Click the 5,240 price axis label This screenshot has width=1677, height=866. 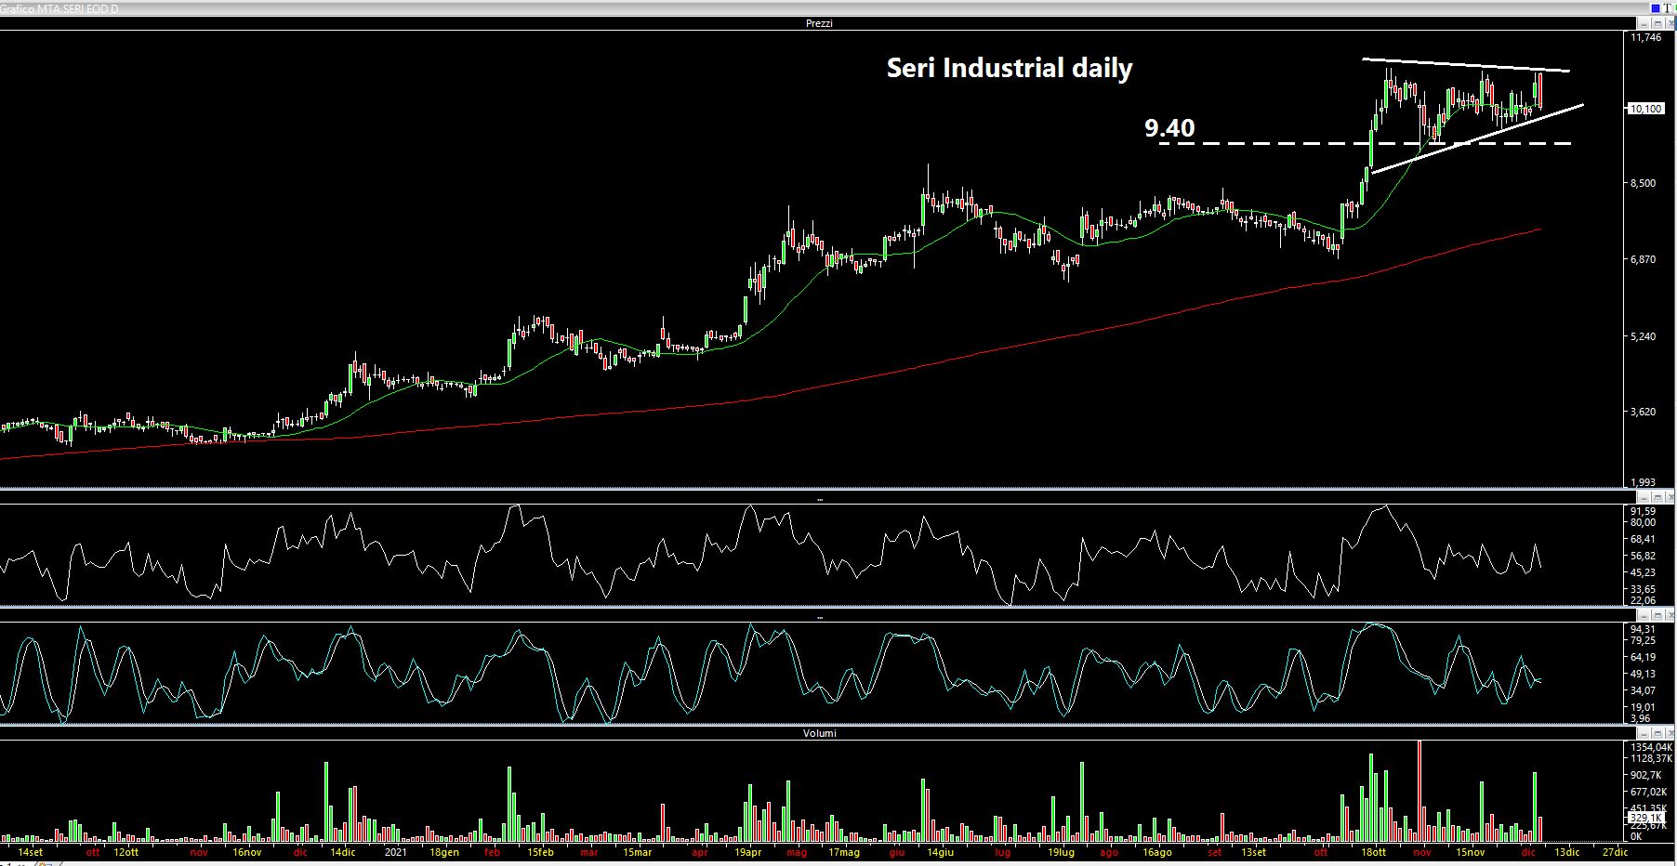point(1645,335)
